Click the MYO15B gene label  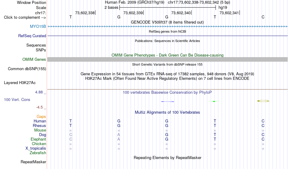pyautogui.click(x=38, y=27)
